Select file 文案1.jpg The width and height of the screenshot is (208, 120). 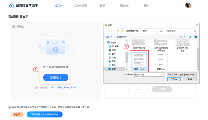pyautogui.click(x=161, y=62)
